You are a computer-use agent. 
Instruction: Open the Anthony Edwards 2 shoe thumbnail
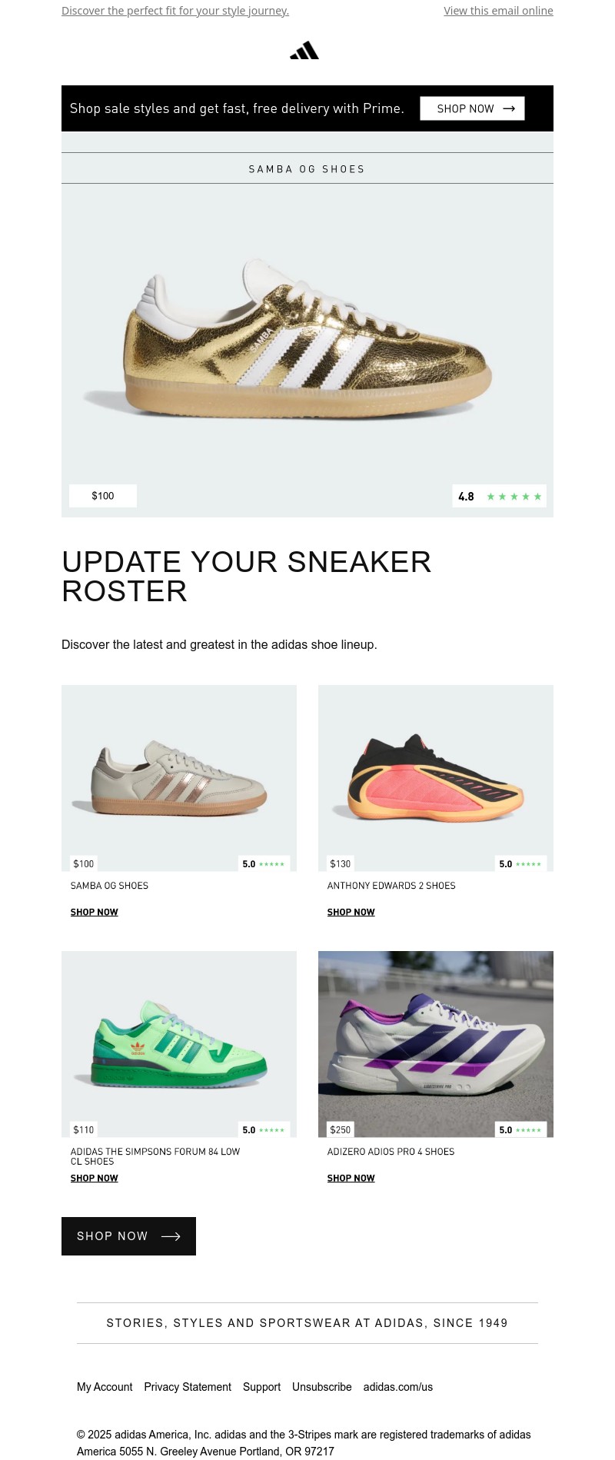pos(436,778)
